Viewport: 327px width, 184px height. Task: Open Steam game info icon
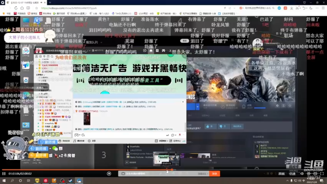point(283,105)
